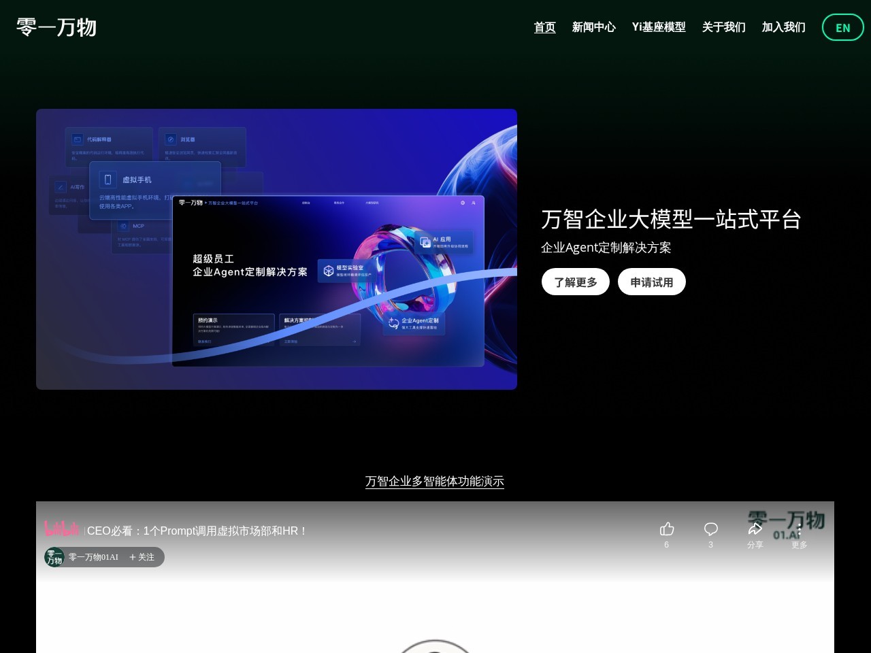Screen dimensions: 871x653
Task: Click the 代码解释器 code interpreter icon
Action: pyautogui.click(x=77, y=138)
